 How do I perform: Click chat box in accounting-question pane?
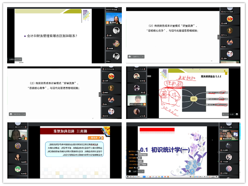[13, 59]
